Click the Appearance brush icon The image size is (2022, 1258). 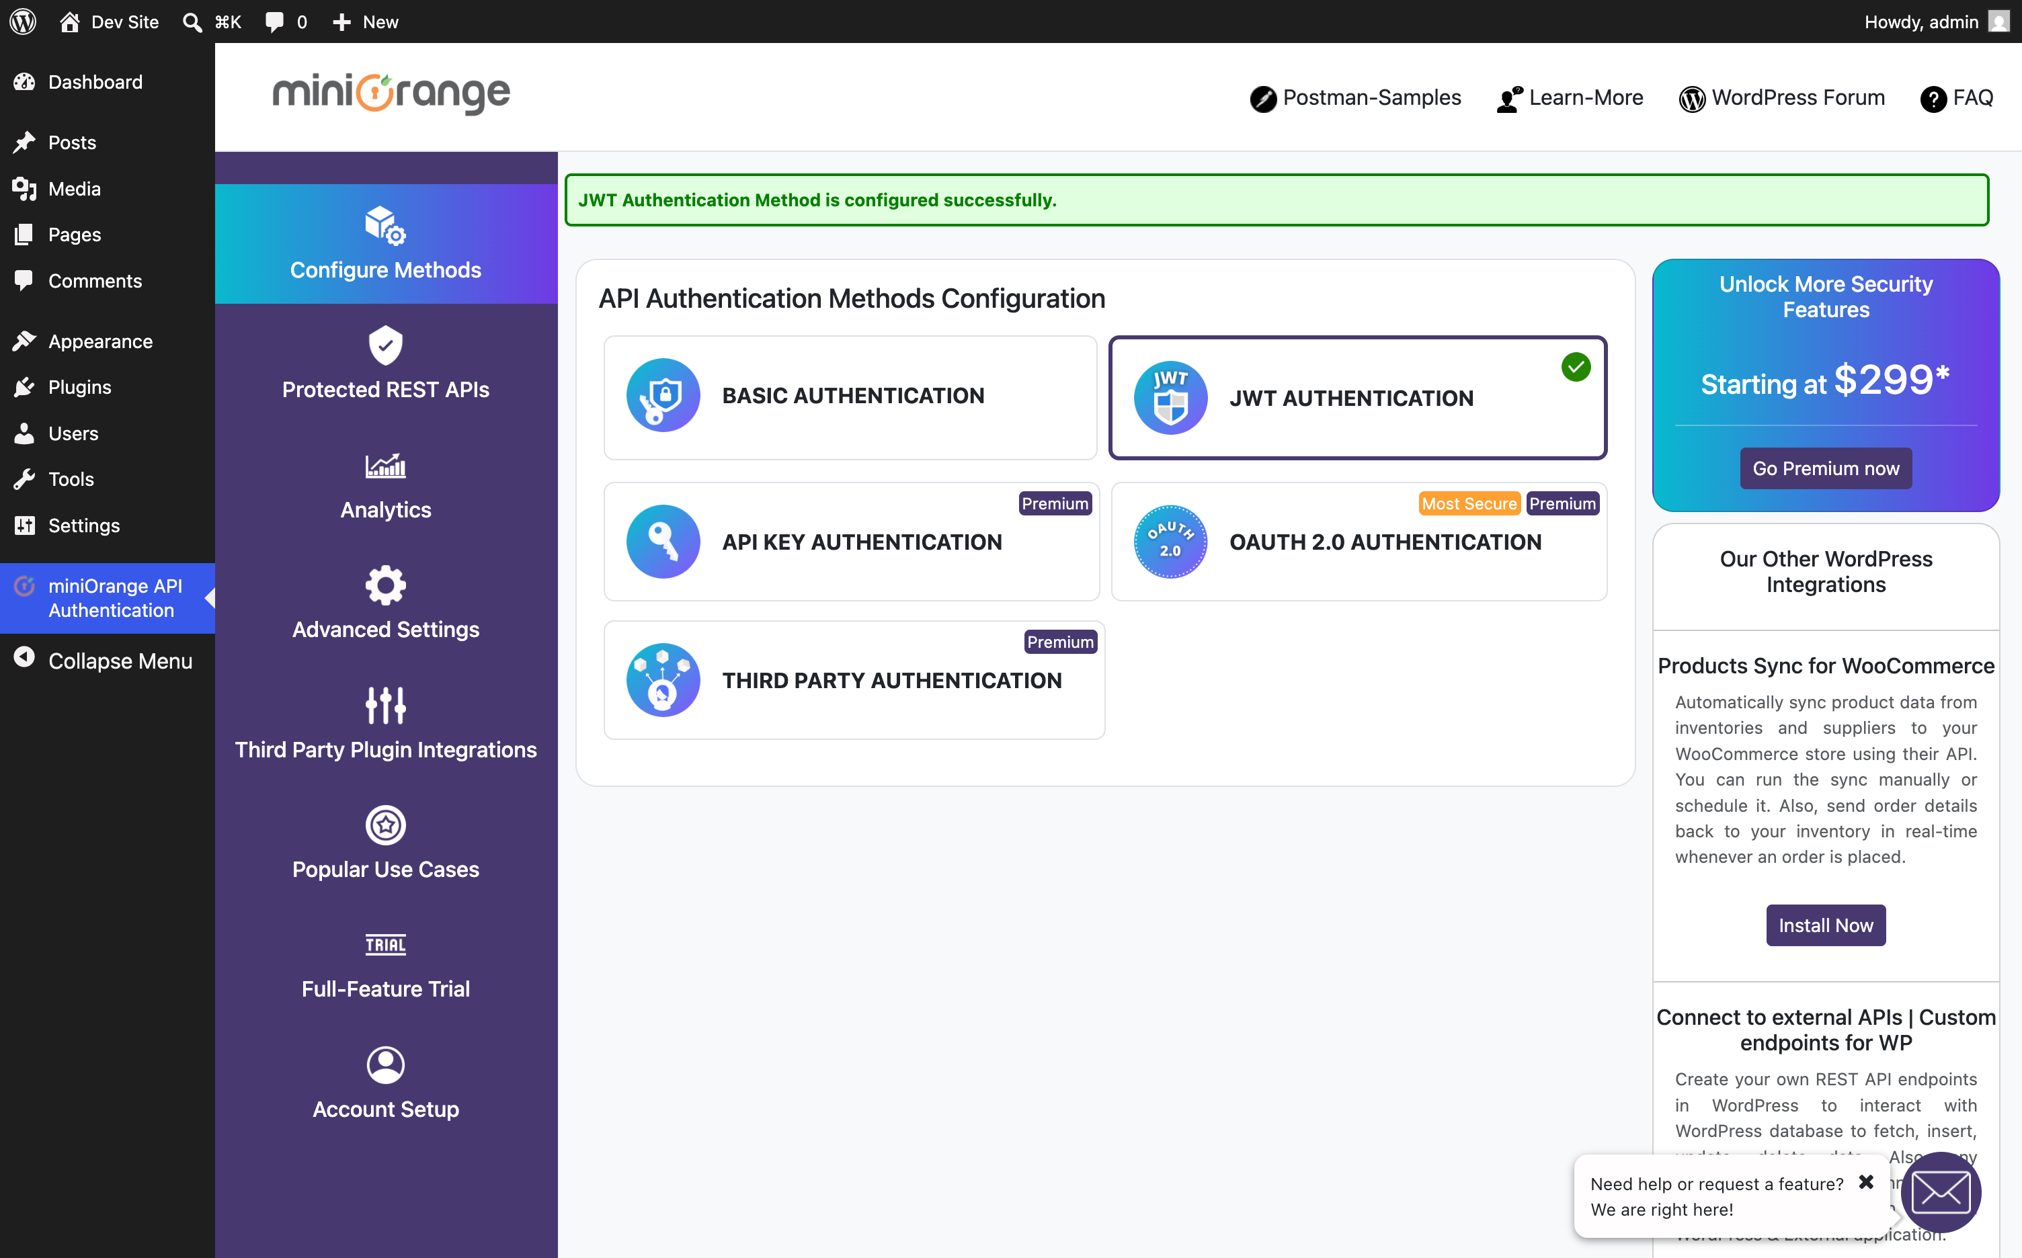coord(24,341)
